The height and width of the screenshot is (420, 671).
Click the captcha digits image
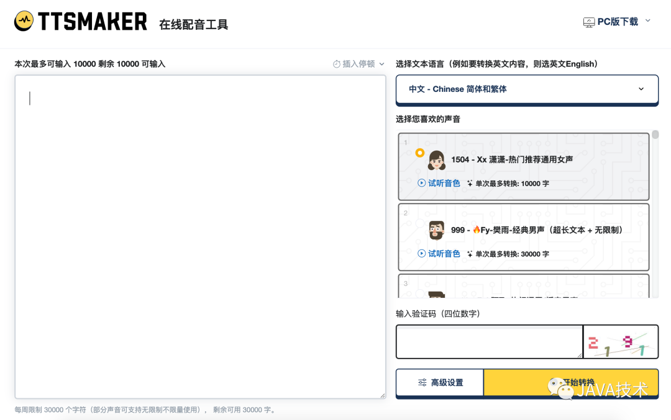(620, 342)
